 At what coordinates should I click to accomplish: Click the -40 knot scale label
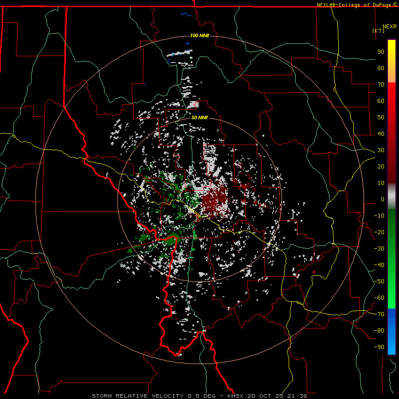point(379,265)
